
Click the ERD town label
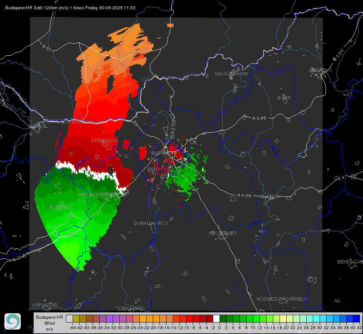(152, 170)
